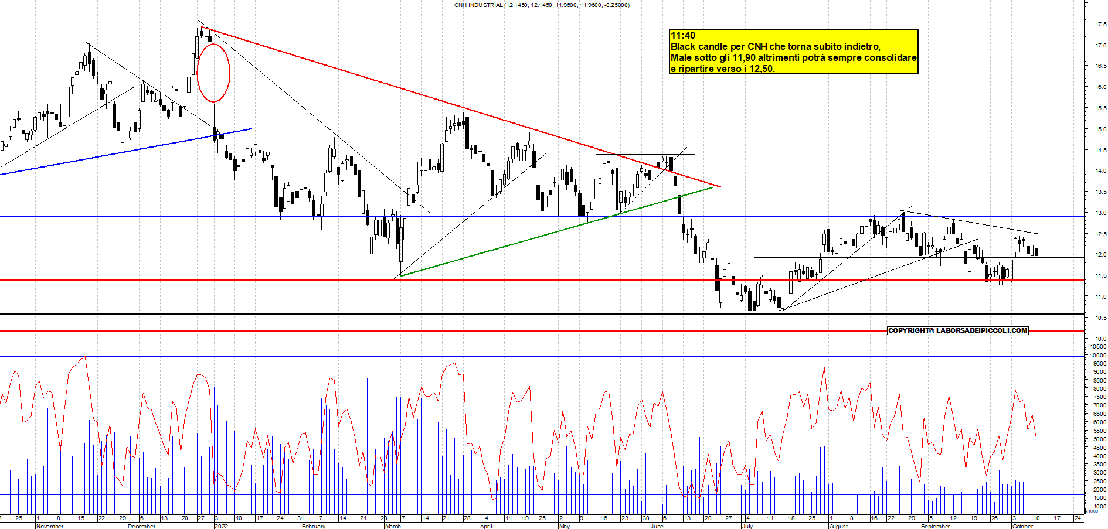
Task: Click the 17.5 price axis label
Action: coord(1100,25)
